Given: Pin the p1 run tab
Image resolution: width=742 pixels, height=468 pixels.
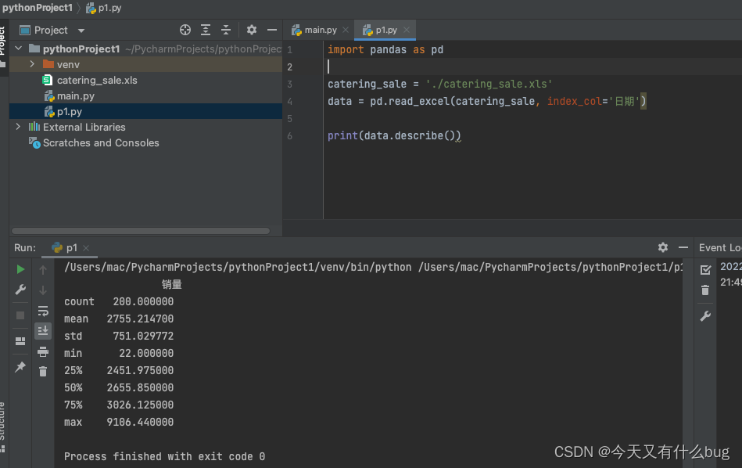Looking at the screenshot, I should (x=20, y=367).
